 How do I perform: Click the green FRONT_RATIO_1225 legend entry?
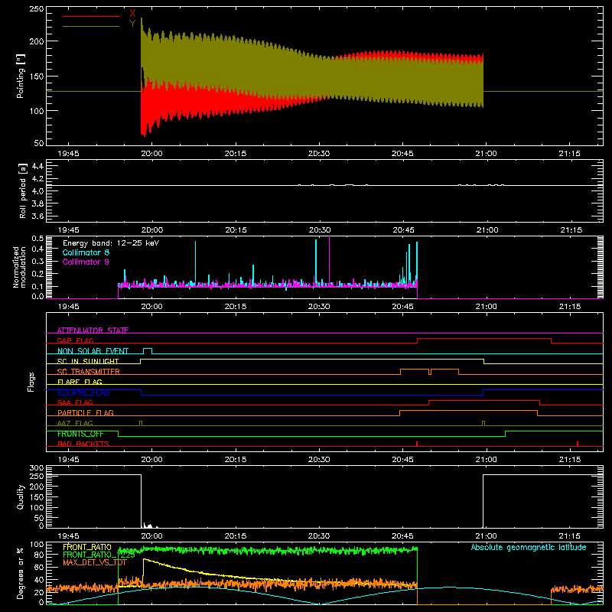coord(99,555)
